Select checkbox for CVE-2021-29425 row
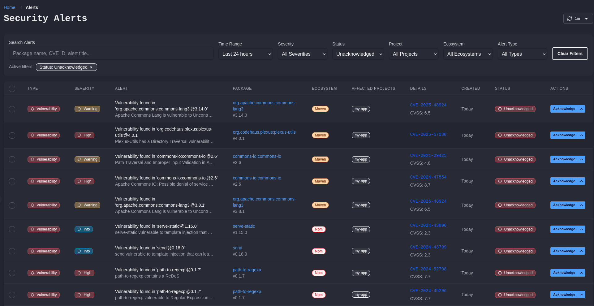Screen dimensions: 594x306 (x=12, y=159)
